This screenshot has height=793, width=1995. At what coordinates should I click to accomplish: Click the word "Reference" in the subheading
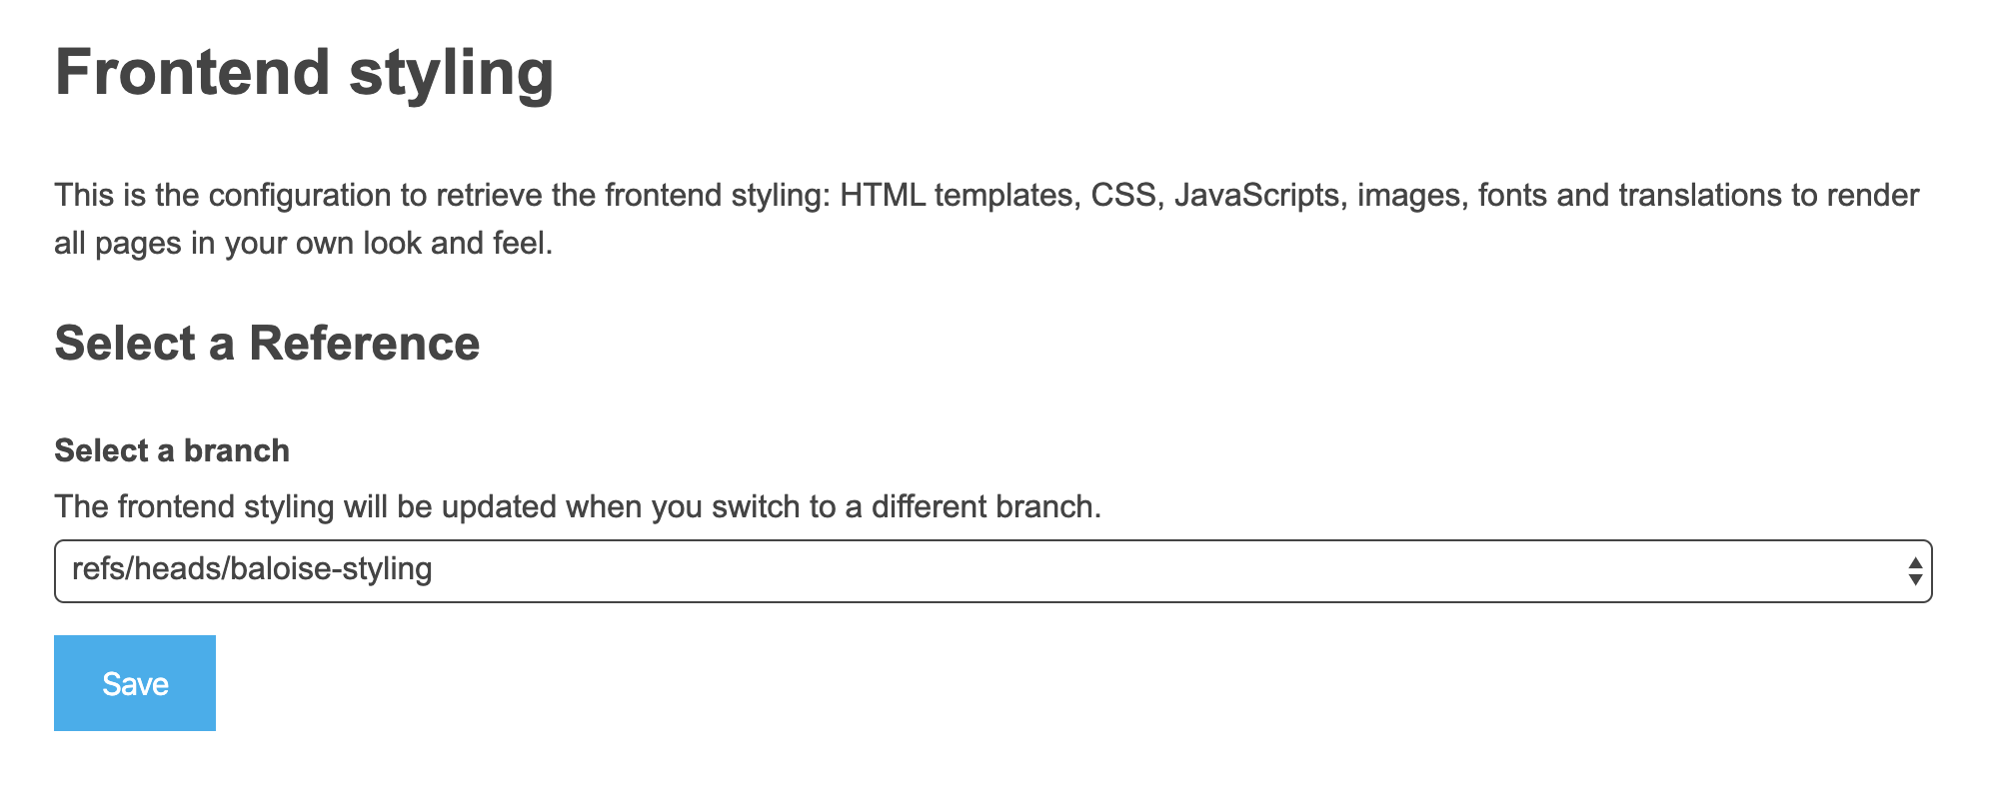(x=365, y=344)
